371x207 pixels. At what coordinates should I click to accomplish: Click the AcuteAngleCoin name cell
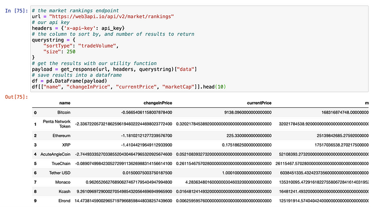[55, 154]
